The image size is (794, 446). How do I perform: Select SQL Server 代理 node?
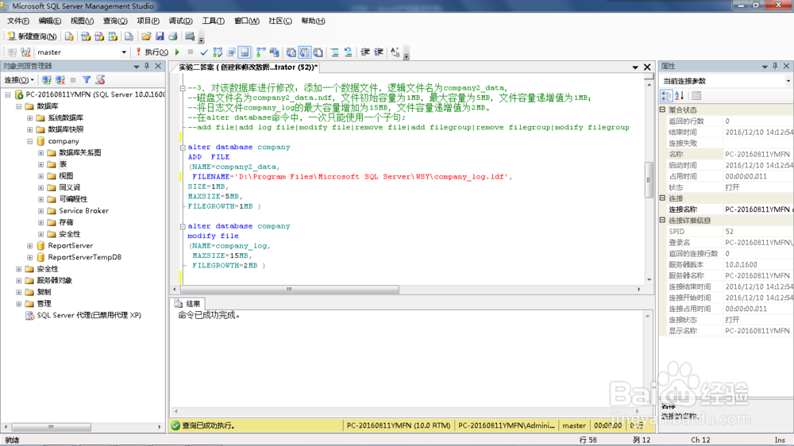(x=89, y=315)
